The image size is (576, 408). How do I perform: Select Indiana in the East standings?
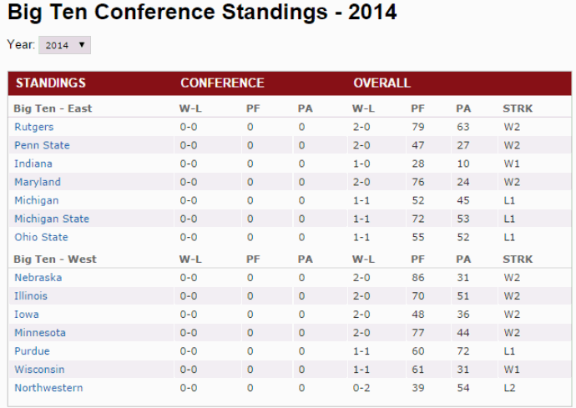click(x=33, y=164)
